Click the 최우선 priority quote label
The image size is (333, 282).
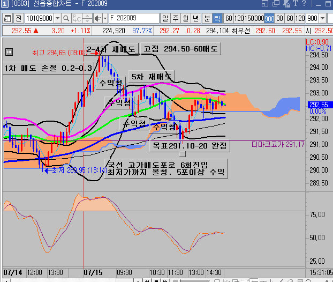click(240, 31)
